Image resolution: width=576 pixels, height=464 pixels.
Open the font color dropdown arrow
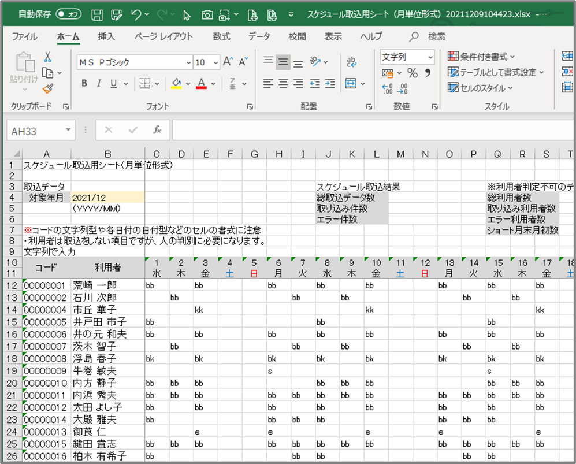(x=213, y=84)
